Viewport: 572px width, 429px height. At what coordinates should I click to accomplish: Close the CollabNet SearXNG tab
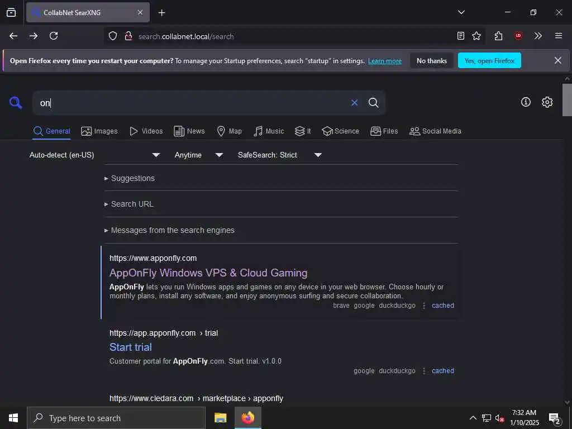140,12
